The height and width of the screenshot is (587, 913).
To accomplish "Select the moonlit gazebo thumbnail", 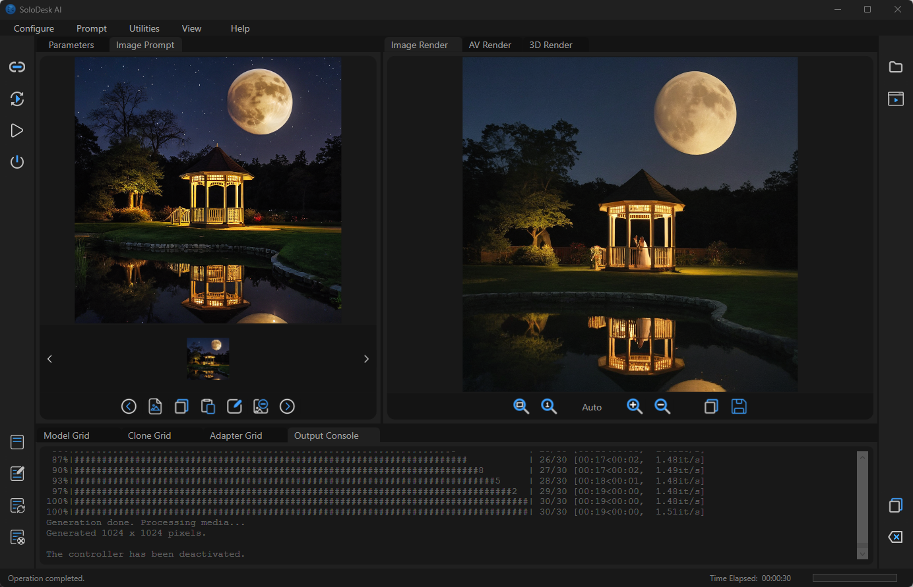I will pyautogui.click(x=208, y=359).
